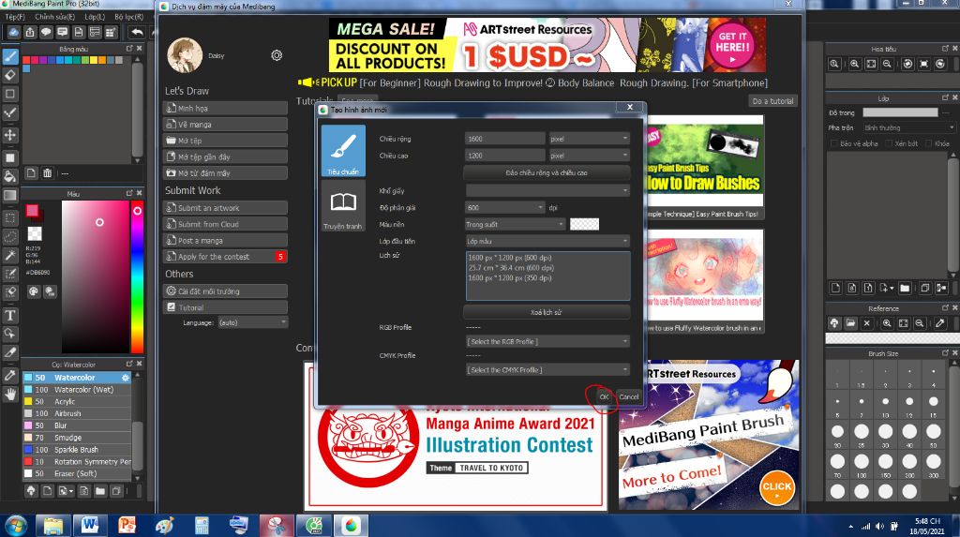Screen dimensions: 960x537
Task: Click the eyedropper in the Reference panel
Action: pyautogui.click(x=939, y=322)
